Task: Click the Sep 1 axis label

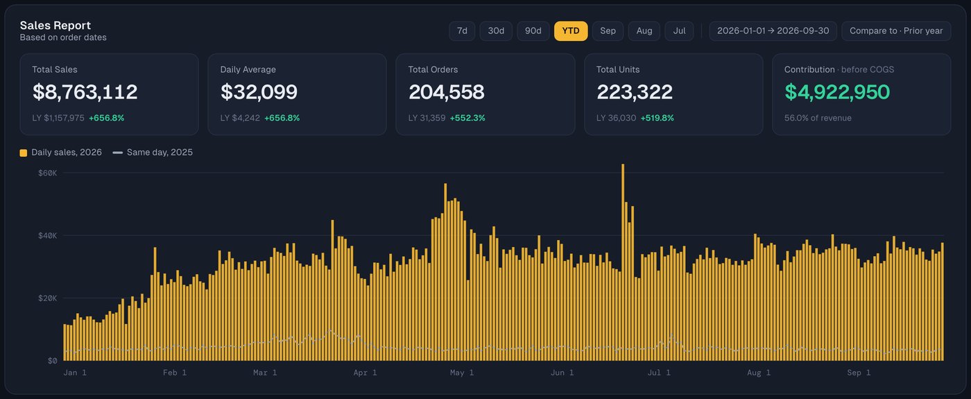Action: tap(859, 373)
